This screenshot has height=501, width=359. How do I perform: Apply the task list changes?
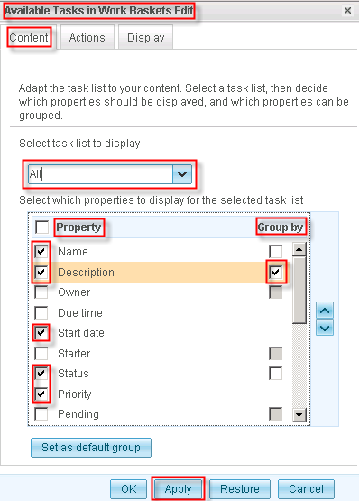(x=179, y=489)
